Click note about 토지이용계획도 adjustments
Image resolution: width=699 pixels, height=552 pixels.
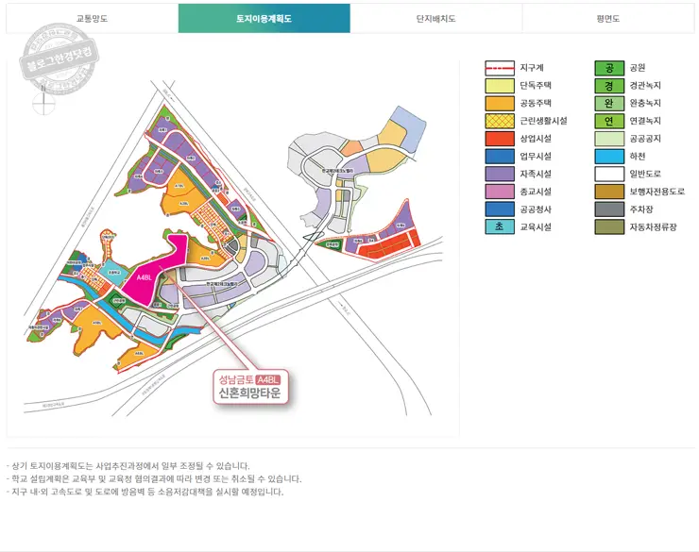[x=128, y=466]
